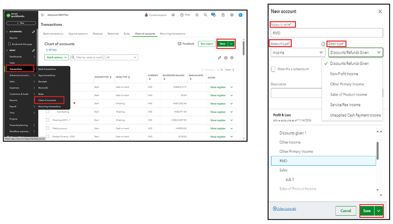Open the Help question-mark icon
The height and width of the screenshot is (224, 393).
click(182, 15)
